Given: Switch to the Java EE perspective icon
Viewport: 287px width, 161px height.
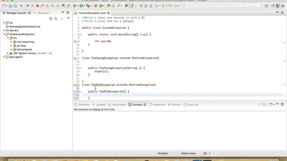Looking at the screenshot, I should (x=273, y=6).
